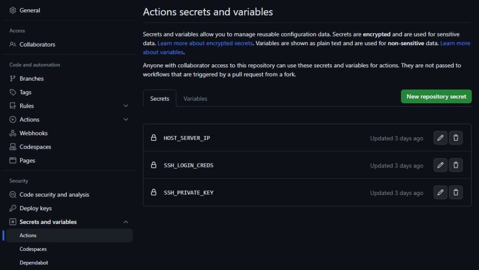The width and height of the screenshot is (479, 270).
Task: Expand the Rules sidebar section chevron
Action: 125,106
